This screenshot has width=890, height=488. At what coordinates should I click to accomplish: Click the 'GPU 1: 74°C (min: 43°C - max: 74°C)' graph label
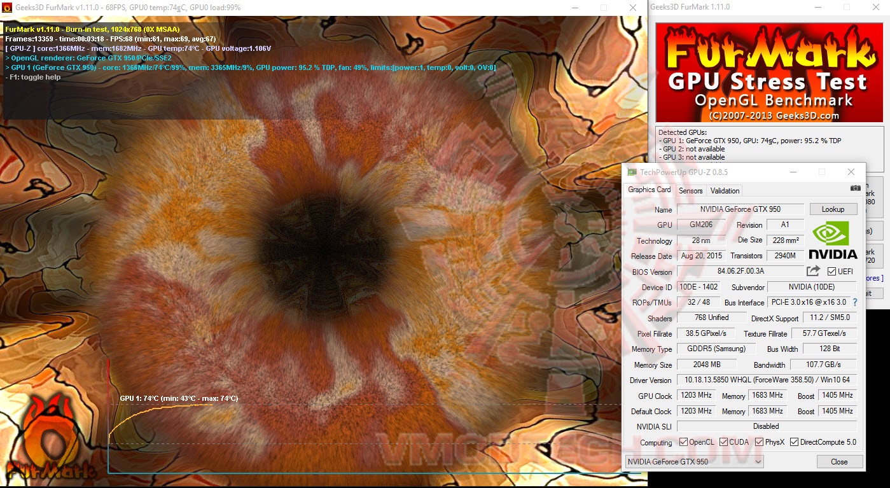click(x=179, y=398)
